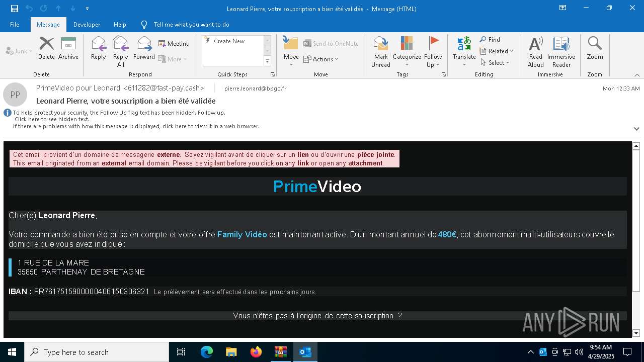
Task: Click the Tell me what you want to do box
Action: pyautogui.click(x=191, y=25)
